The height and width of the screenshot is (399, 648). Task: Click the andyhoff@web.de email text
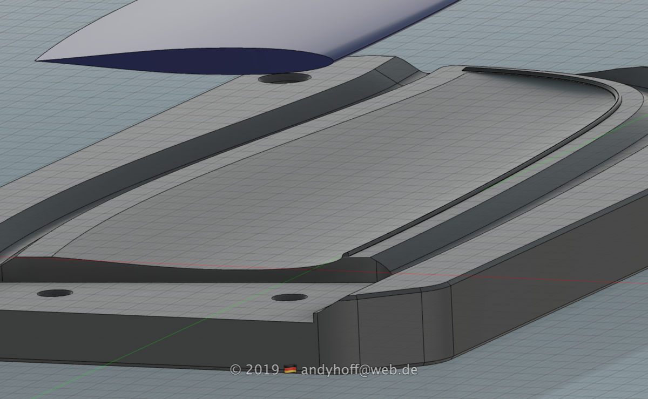359,370
